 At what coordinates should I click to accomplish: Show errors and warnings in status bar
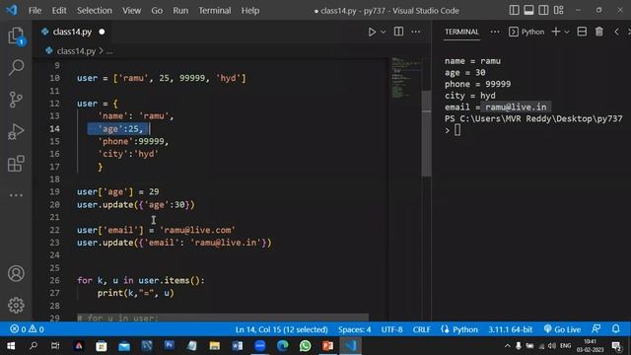(x=27, y=329)
